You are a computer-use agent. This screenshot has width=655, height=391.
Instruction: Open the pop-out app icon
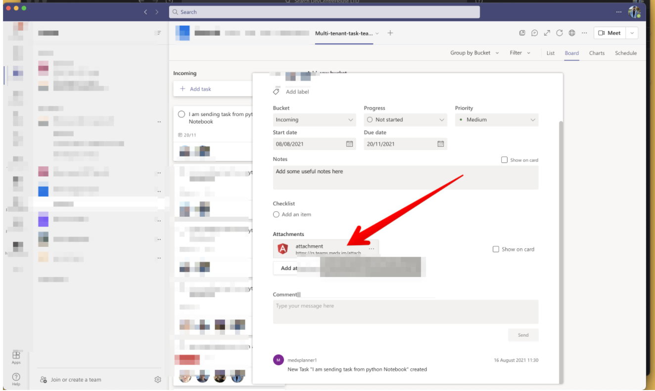coord(521,33)
